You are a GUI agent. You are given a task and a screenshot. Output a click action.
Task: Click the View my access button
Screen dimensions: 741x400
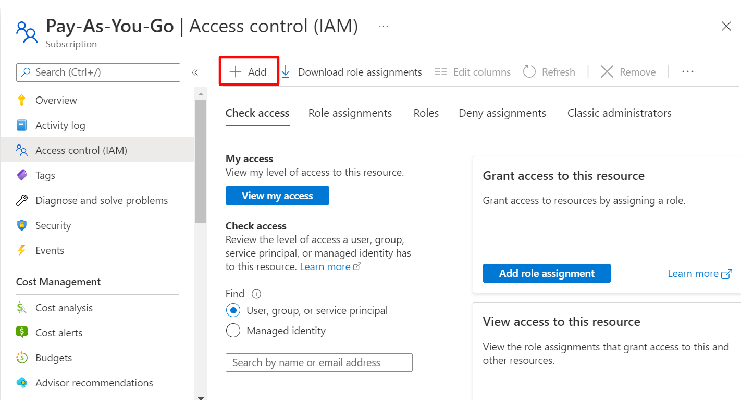point(277,196)
